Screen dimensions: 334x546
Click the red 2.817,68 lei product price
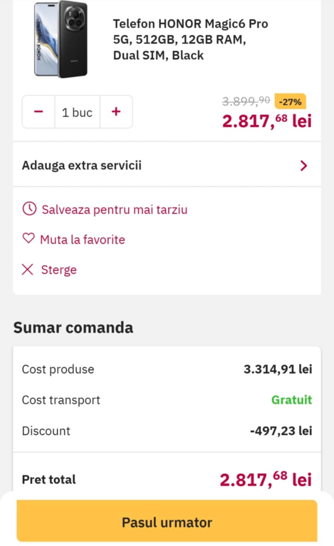coord(267,121)
